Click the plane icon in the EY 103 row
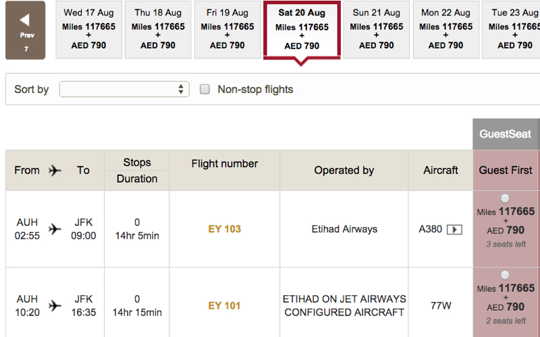Image resolution: width=540 pixels, height=337 pixels. point(55,229)
